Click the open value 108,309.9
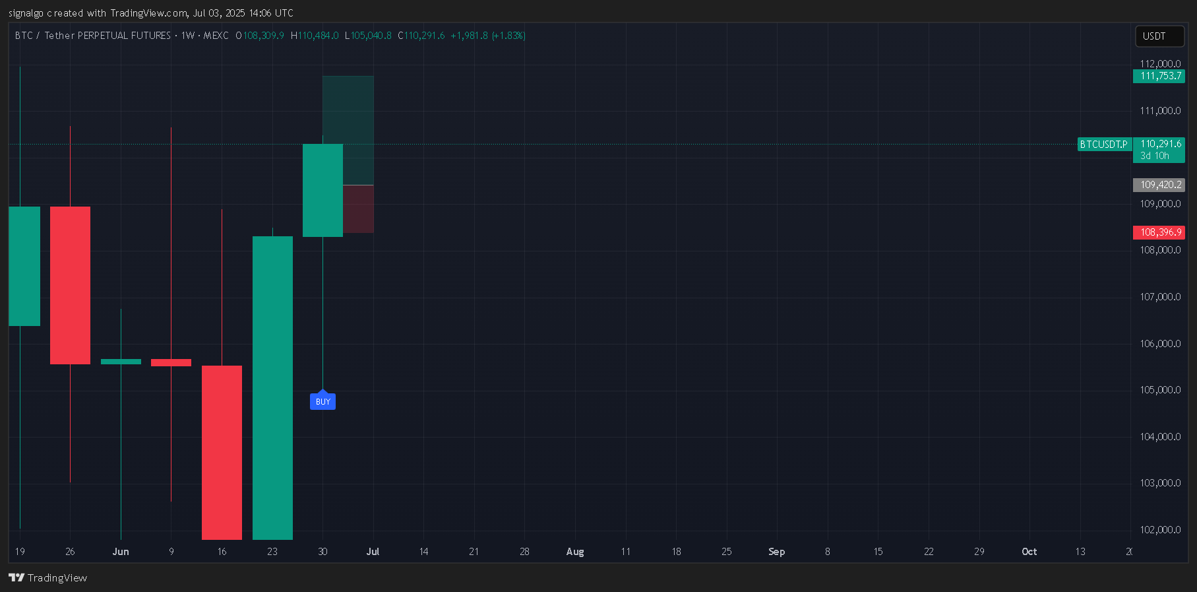This screenshot has width=1197, height=592. [x=263, y=36]
